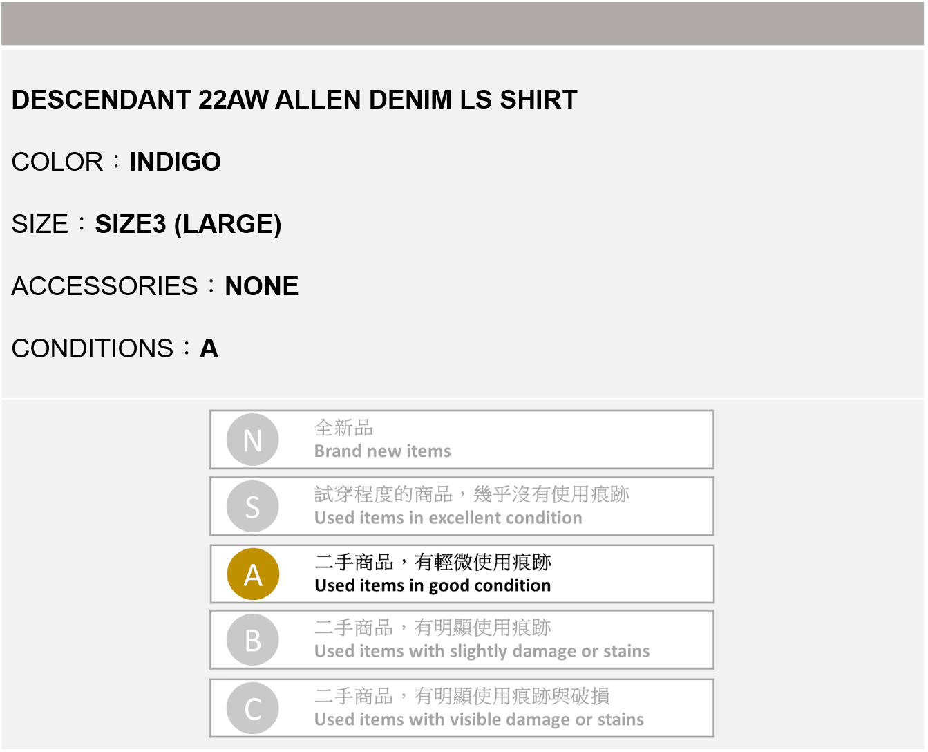
Task: Click the gray header bar at top
Action: point(463,23)
